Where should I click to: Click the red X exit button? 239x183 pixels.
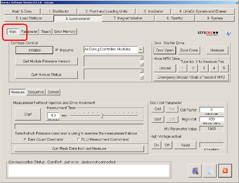point(225,170)
